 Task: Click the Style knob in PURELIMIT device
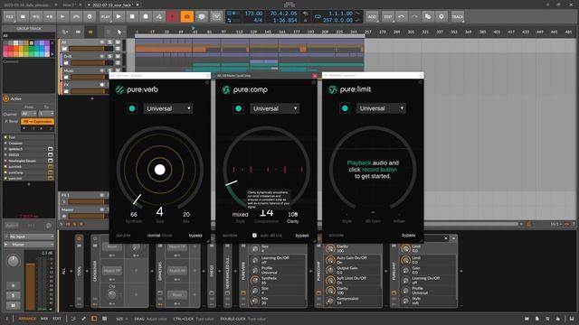pyautogui.click(x=406, y=301)
